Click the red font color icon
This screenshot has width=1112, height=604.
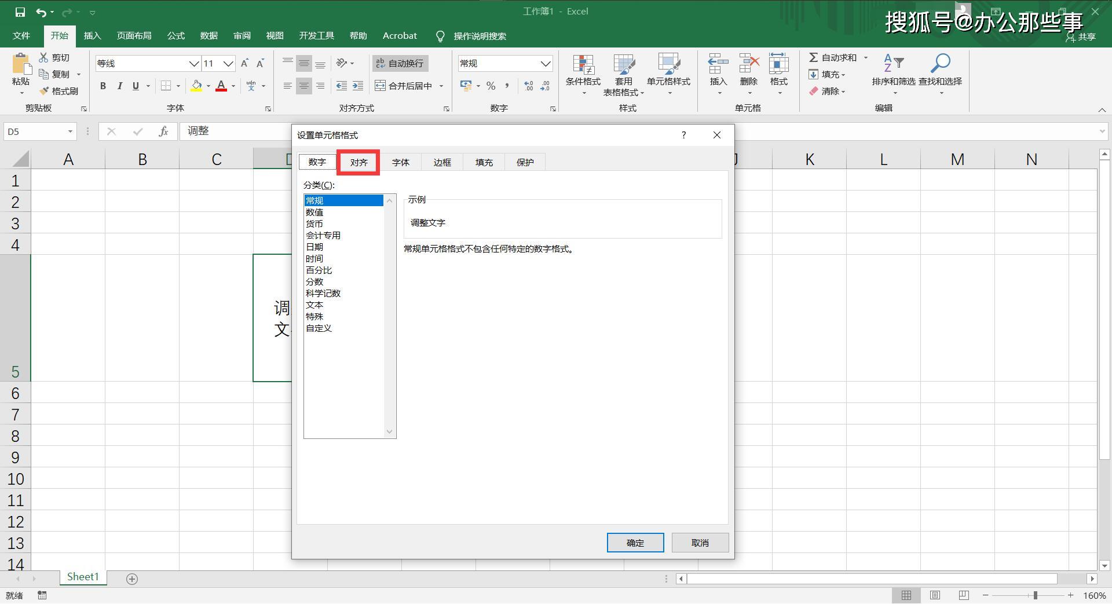(221, 86)
